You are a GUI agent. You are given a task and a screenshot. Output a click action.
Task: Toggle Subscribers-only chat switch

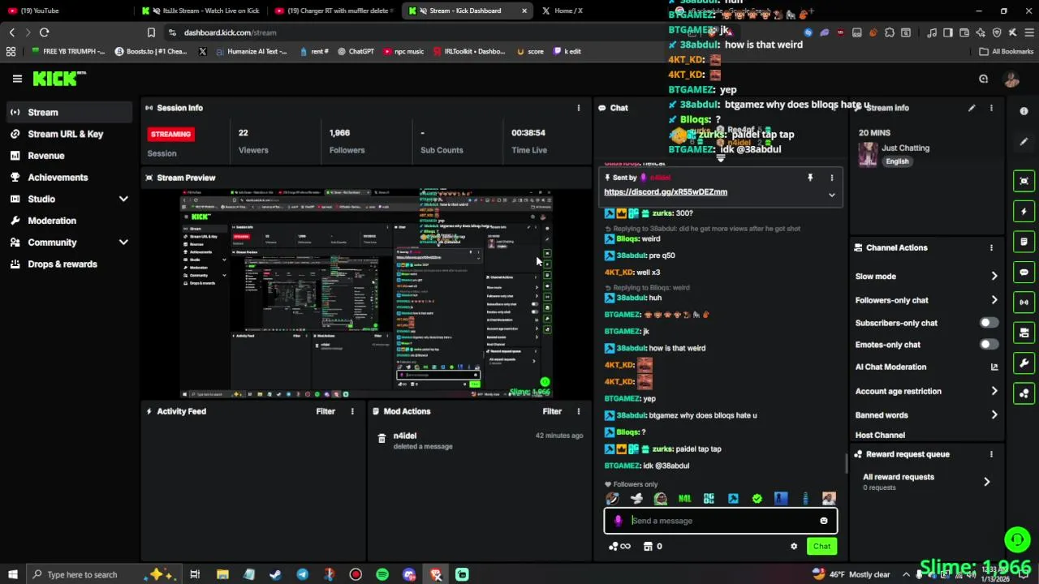click(989, 323)
